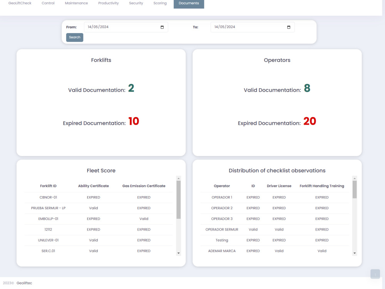Click Operators valid documentation count 8
The image size is (385, 289).
click(307, 88)
